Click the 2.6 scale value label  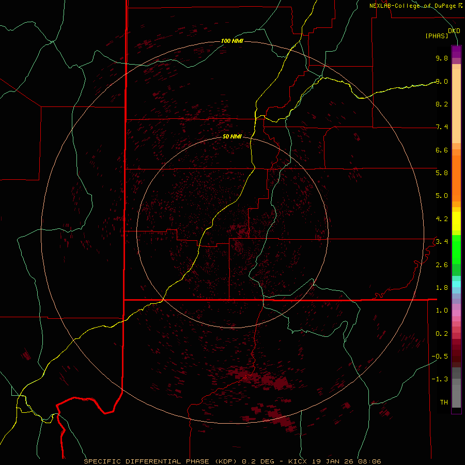(442, 265)
